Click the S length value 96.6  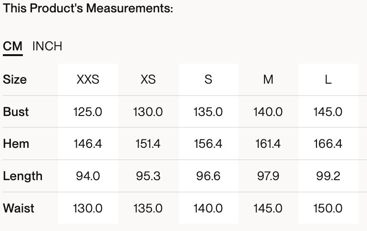pyautogui.click(x=208, y=176)
